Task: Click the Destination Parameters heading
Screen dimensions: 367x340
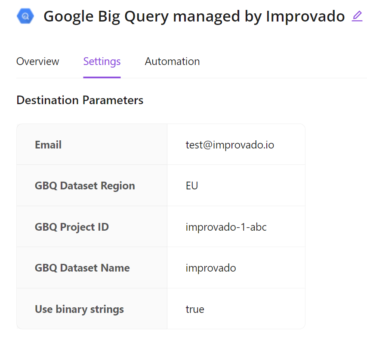Action: (80, 100)
